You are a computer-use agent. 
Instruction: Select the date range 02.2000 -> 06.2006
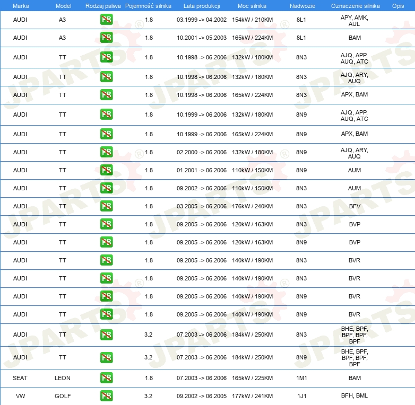point(202,152)
